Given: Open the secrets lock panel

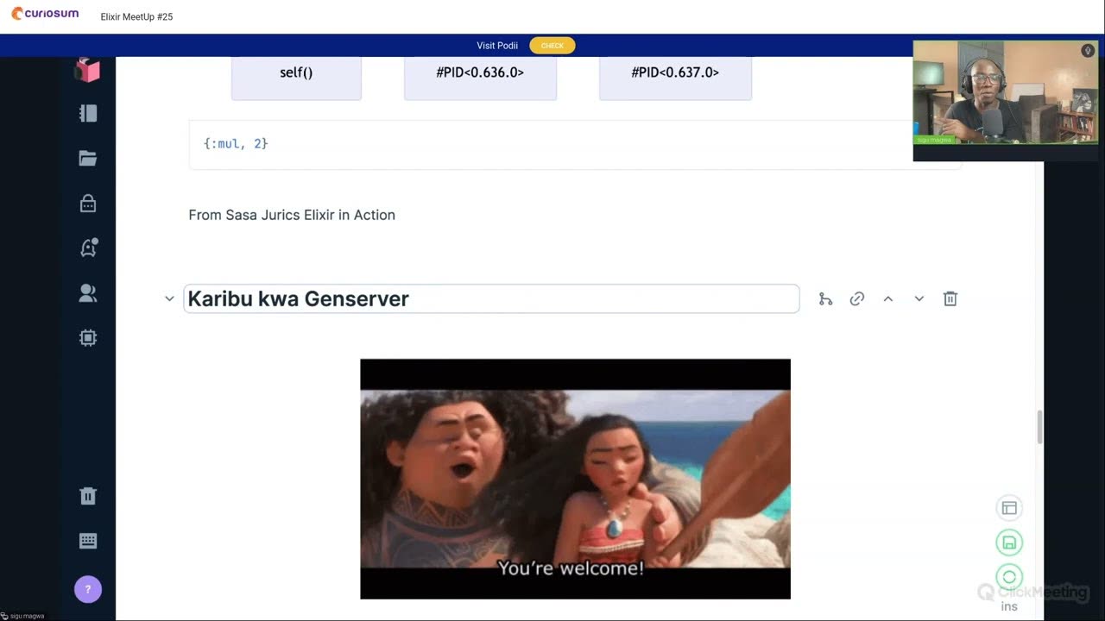Looking at the screenshot, I should tap(88, 203).
